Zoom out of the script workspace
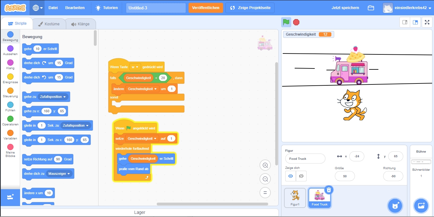Image resolution: width=434 pixels, height=217 pixels. (x=265, y=179)
